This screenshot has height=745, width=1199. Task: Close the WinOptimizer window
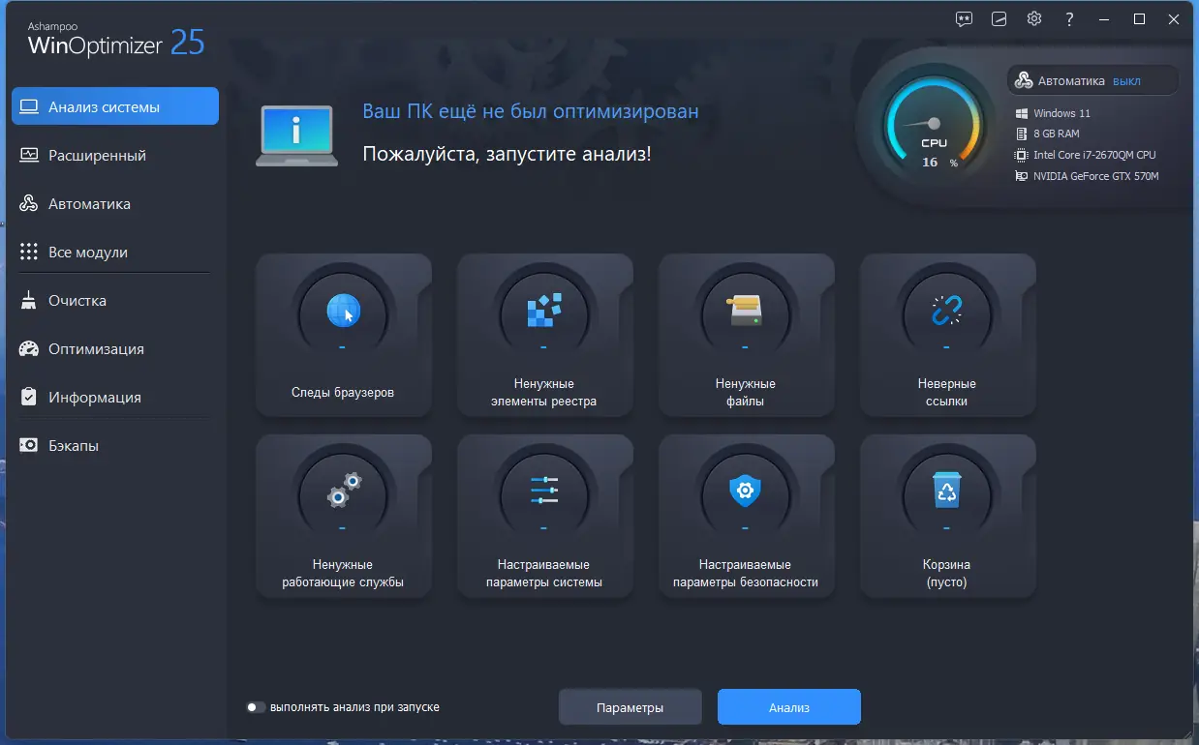[x=1175, y=19]
